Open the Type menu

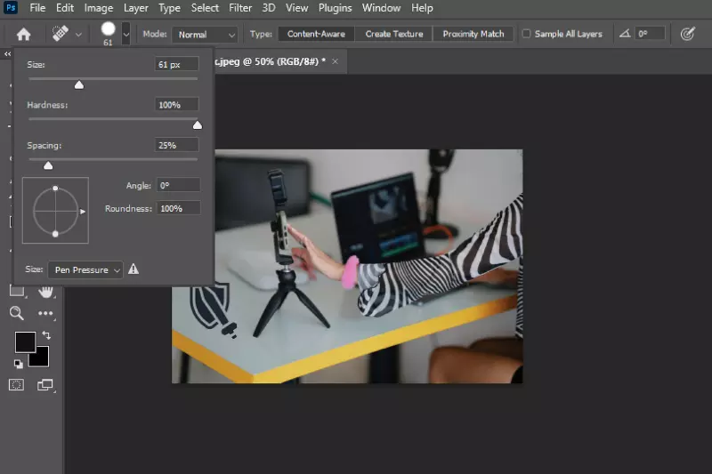pyautogui.click(x=169, y=8)
